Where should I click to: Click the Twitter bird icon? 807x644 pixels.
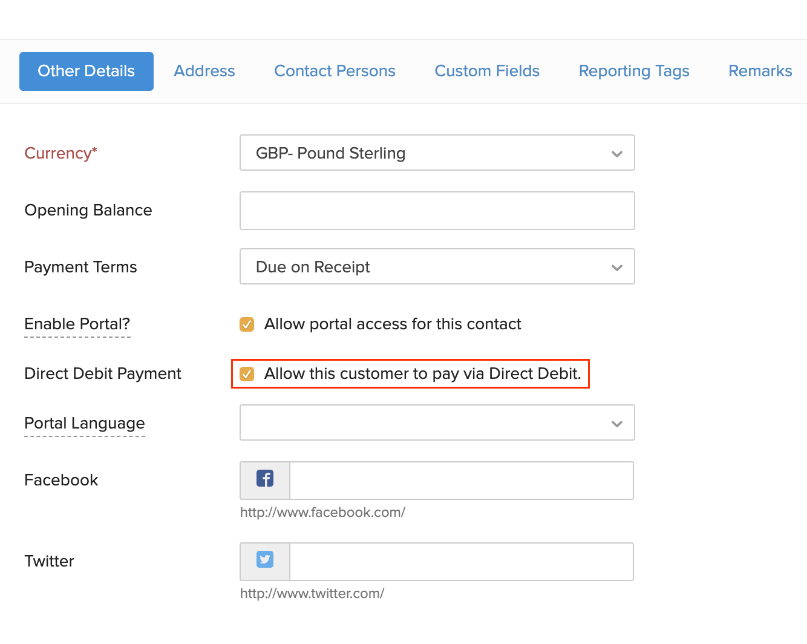tap(264, 560)
